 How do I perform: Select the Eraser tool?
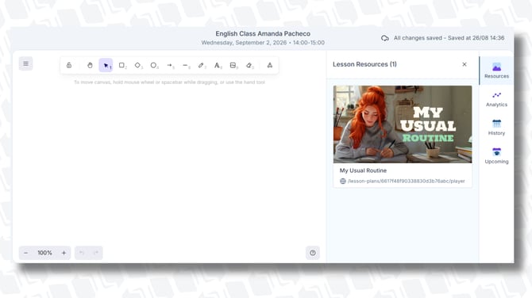[249, 65]
